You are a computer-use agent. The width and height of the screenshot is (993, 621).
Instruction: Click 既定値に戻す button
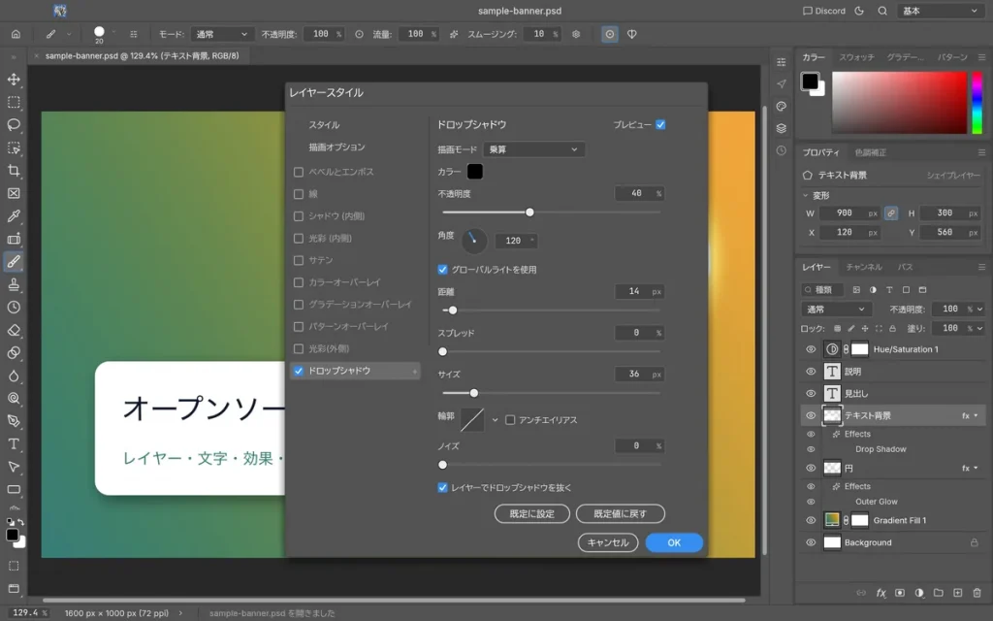tap(620, 514)
